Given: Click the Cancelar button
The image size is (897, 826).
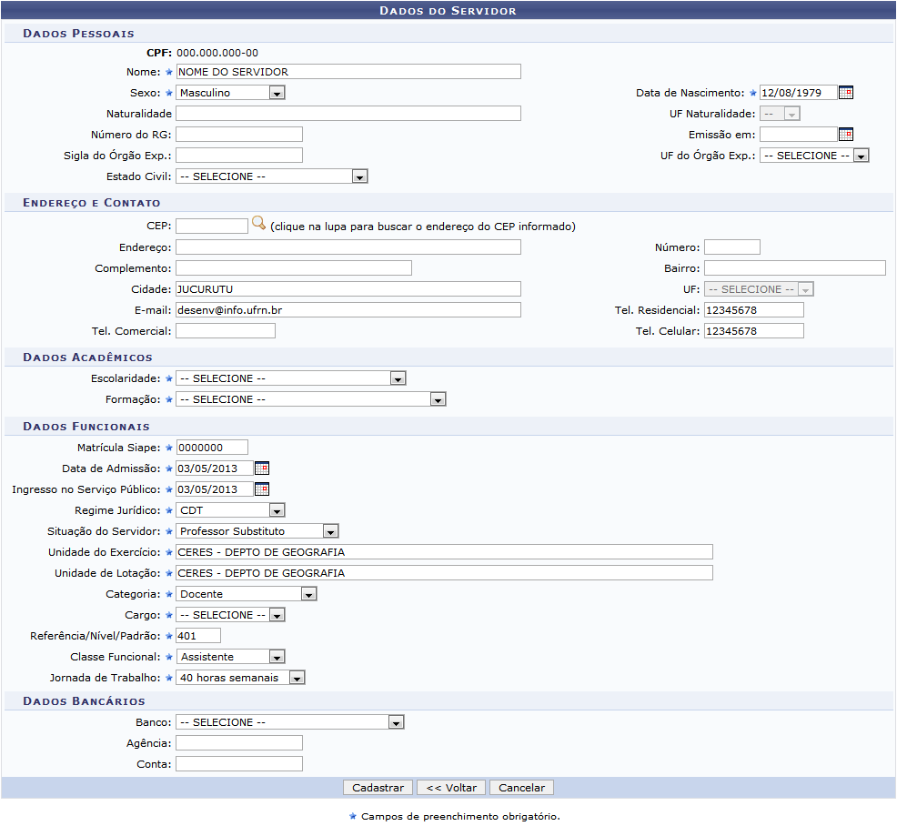Looking at the screenshot, I should tap(521, 788).
